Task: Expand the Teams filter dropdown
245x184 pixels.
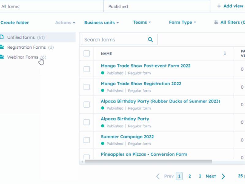Action: [x=142, y=22]
